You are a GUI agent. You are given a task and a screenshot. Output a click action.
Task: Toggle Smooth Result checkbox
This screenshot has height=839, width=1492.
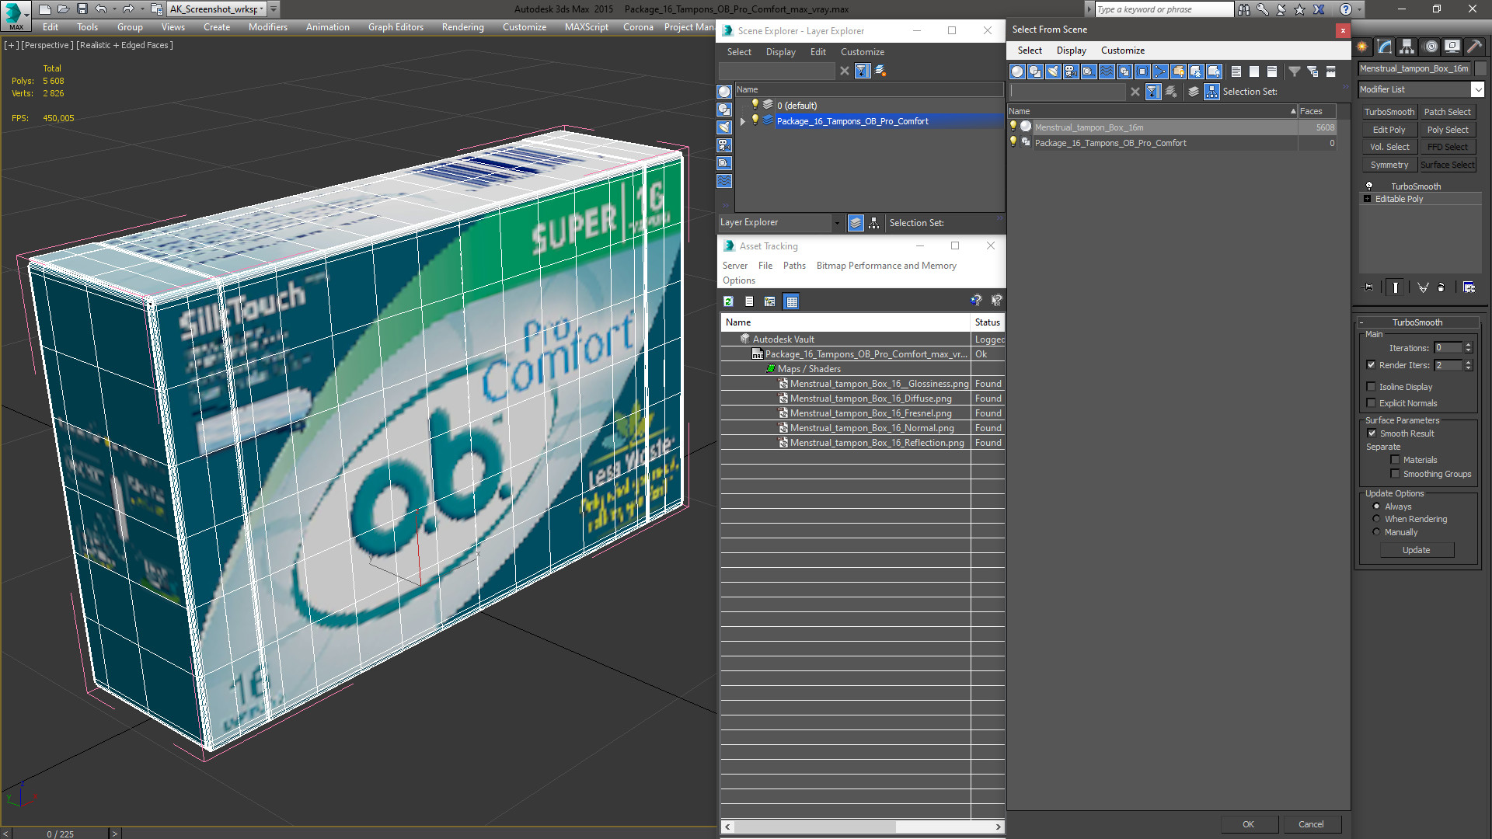pos(1372,433)
